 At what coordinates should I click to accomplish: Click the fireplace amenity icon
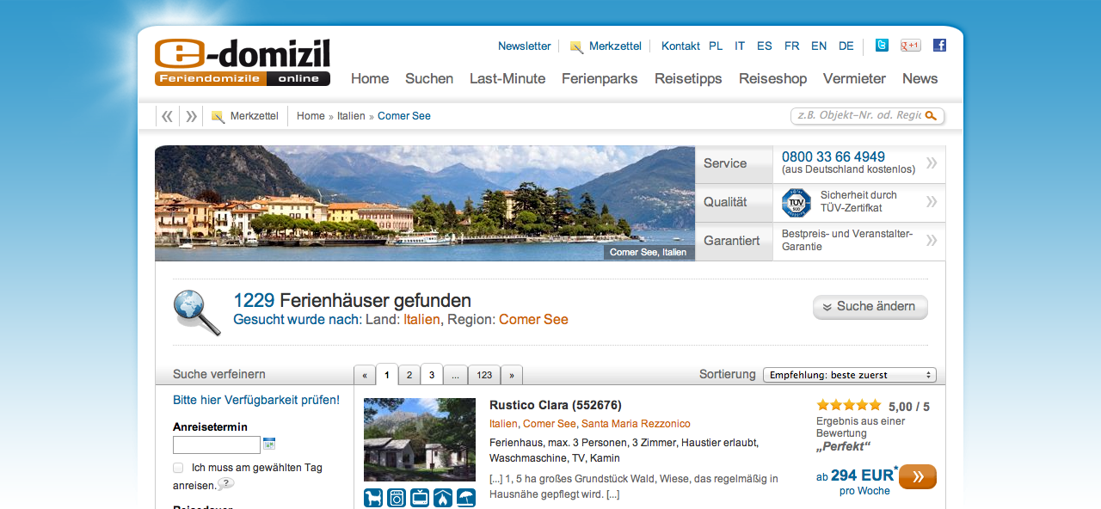pos(442,498)
